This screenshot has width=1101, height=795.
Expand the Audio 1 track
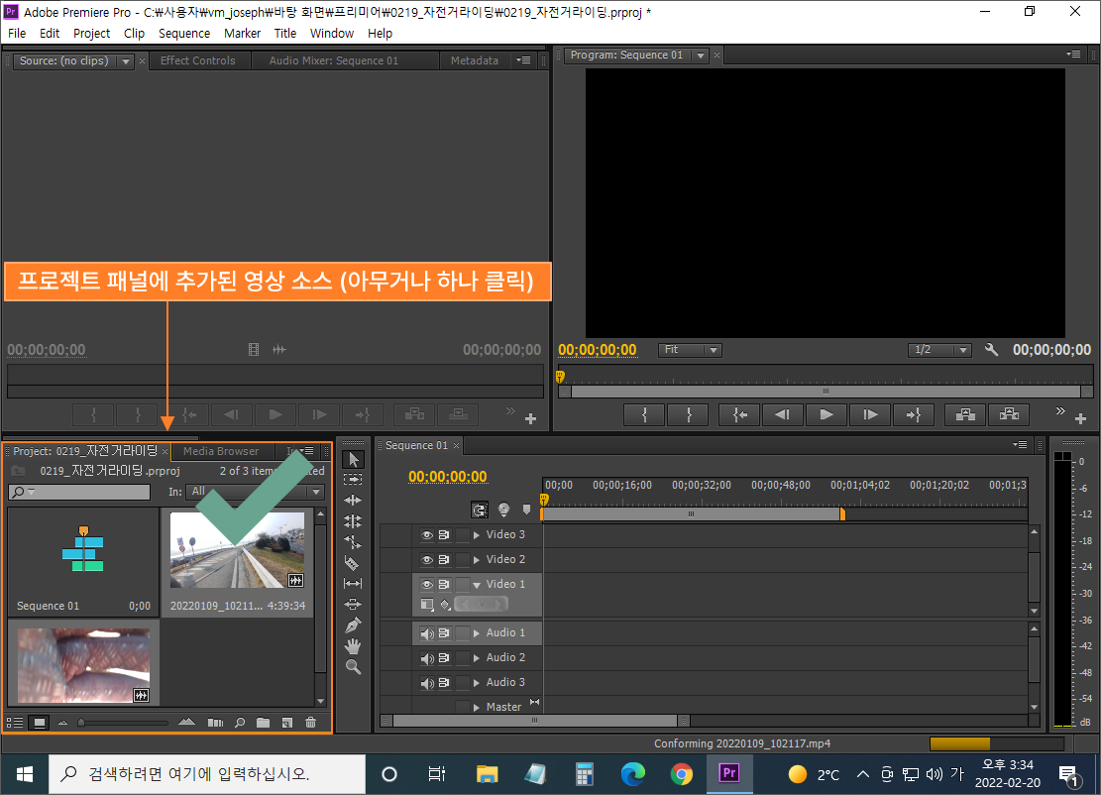pos(477,633)
